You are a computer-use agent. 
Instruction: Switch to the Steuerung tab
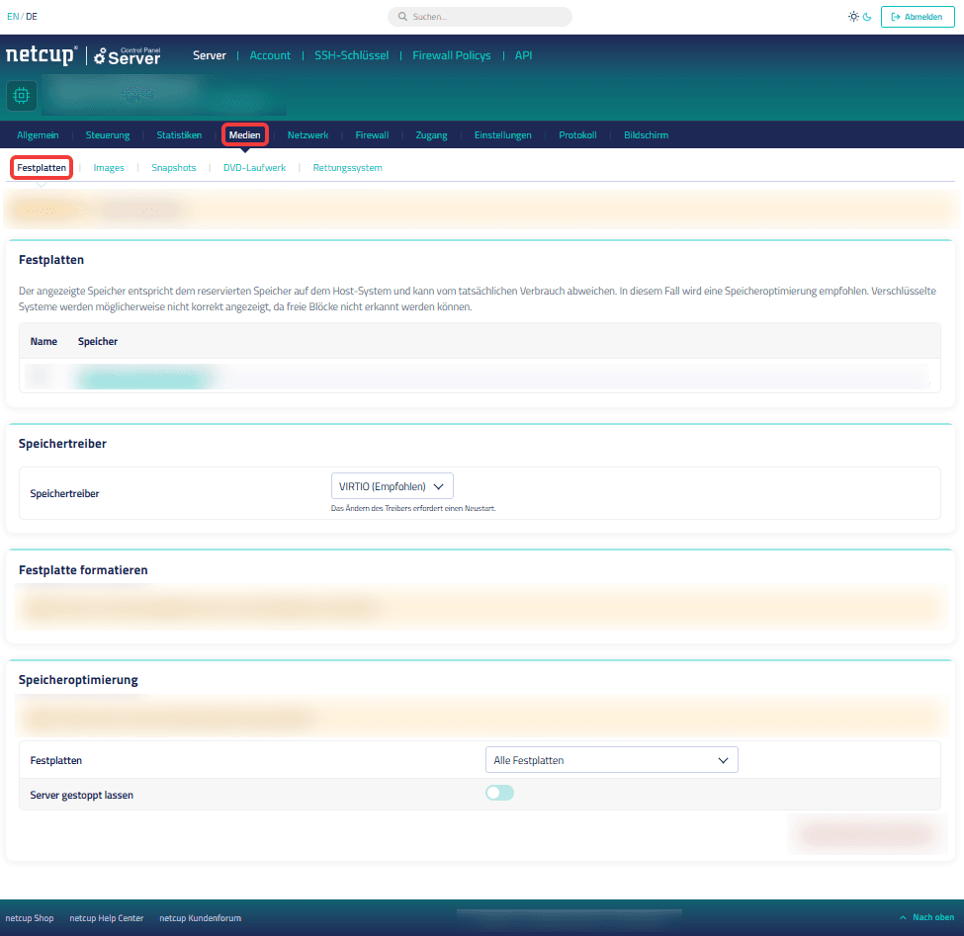point(108,135)
